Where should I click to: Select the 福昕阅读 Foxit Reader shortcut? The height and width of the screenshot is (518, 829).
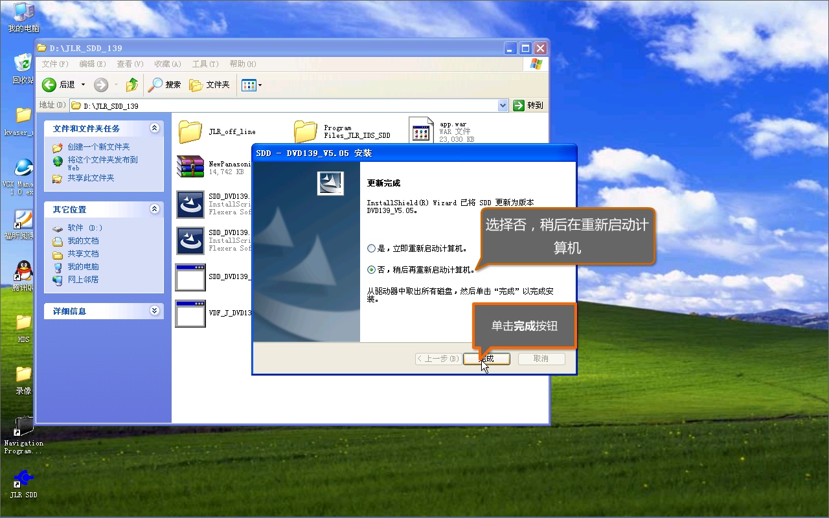(23, 225)
